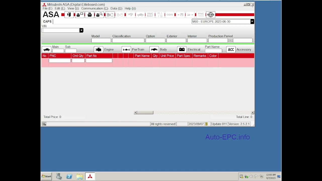Click the Part Spec column header
This screenshot has height=181, width=322.
click(x=184, y=56)
